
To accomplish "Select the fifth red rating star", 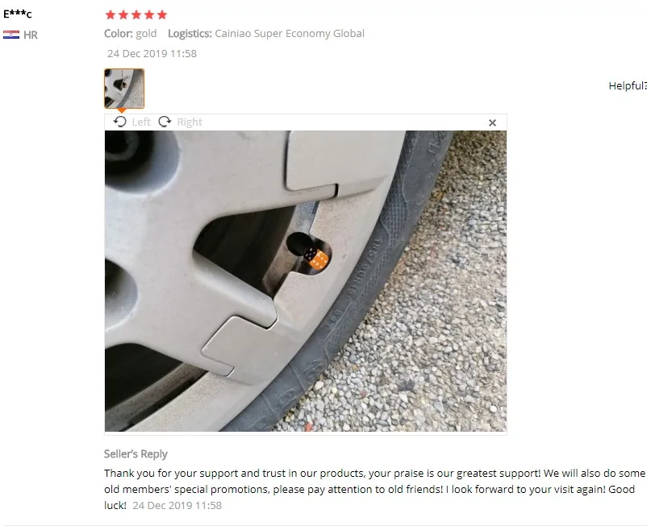I will pos(162,14).
